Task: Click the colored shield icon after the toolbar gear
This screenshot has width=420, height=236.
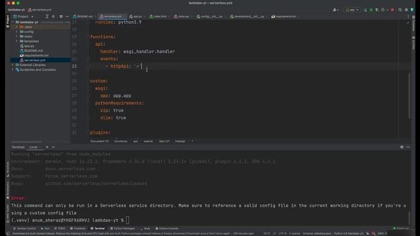Action: click(412, 10)
